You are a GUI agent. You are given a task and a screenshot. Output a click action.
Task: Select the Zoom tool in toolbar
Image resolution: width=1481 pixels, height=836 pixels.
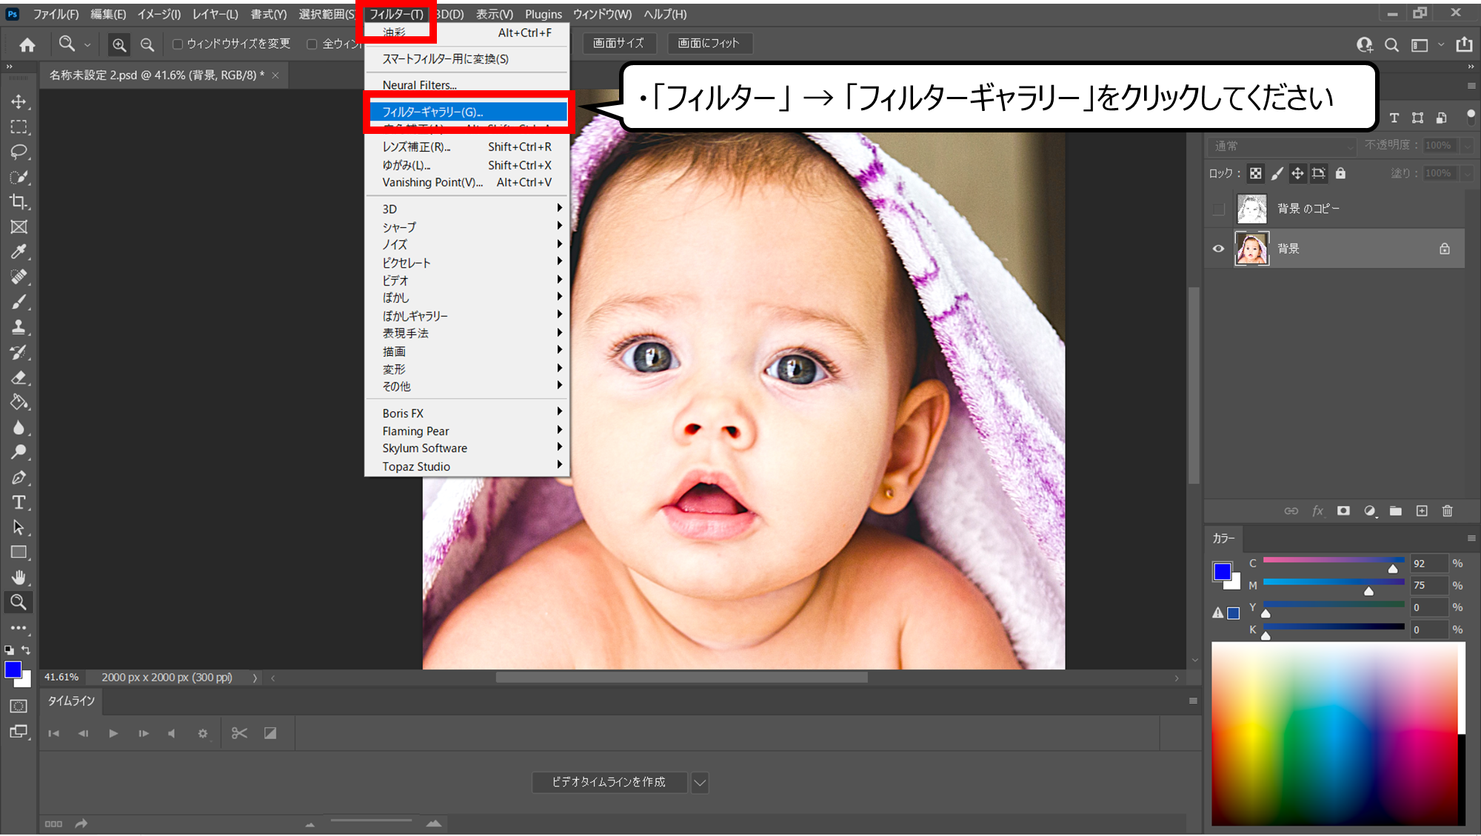[x=19, y=602]
